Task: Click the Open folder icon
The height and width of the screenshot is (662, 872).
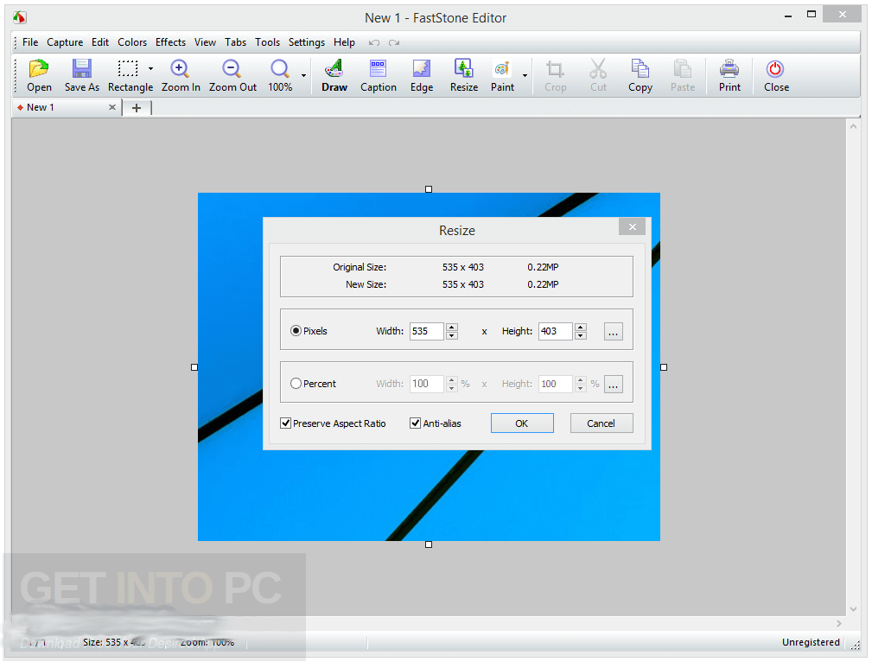Action: 39,70
